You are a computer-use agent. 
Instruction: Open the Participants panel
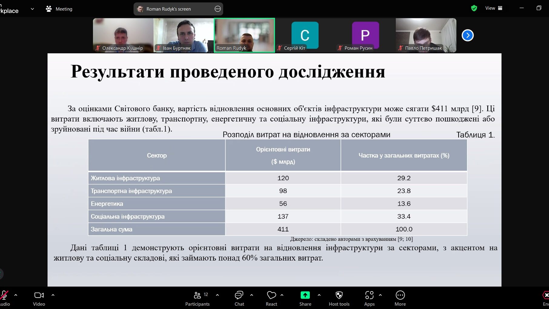[x=197, y=298]
